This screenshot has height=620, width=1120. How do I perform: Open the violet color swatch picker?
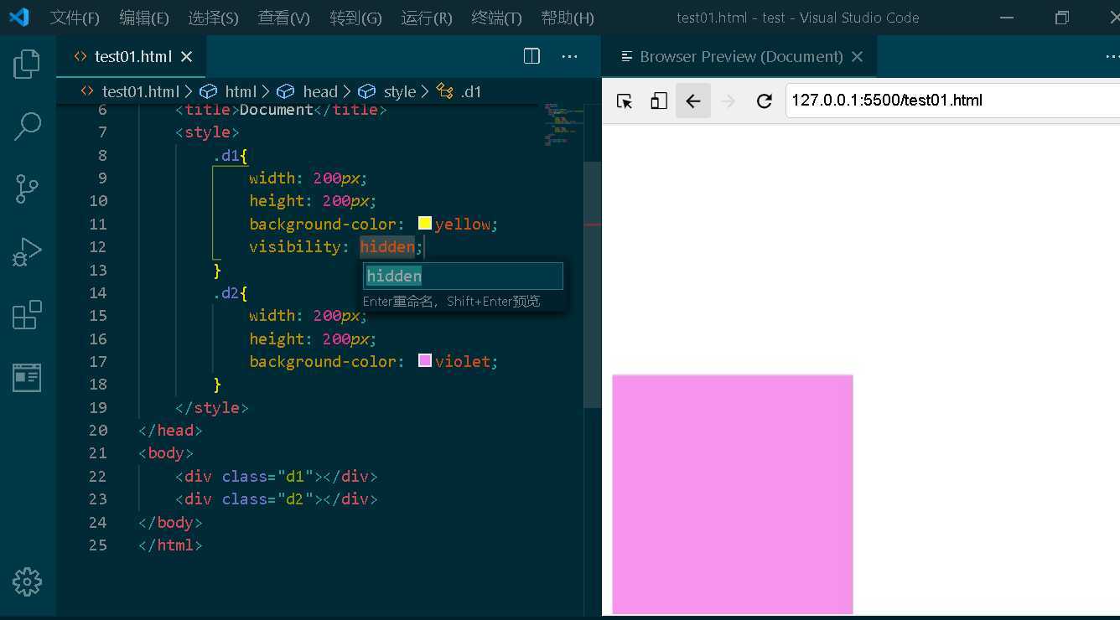pyautogui.click(x=425, y=360)
